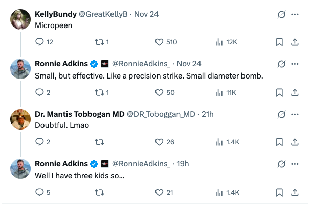
Task: Open the 21h timestamp on Mantis's tweet
Action: tap(208, 114)
